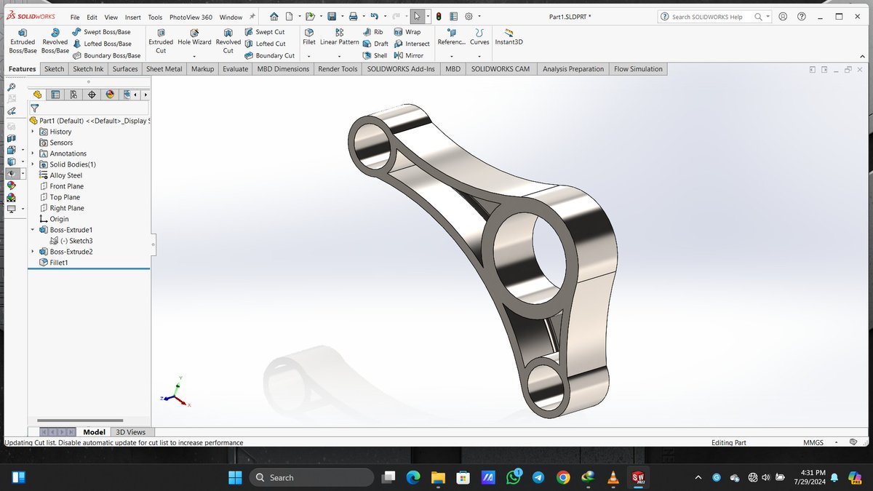Viewport: 873px width, 491px height.
Task: Expand the History folder
Action: click(x=33, y=132)
